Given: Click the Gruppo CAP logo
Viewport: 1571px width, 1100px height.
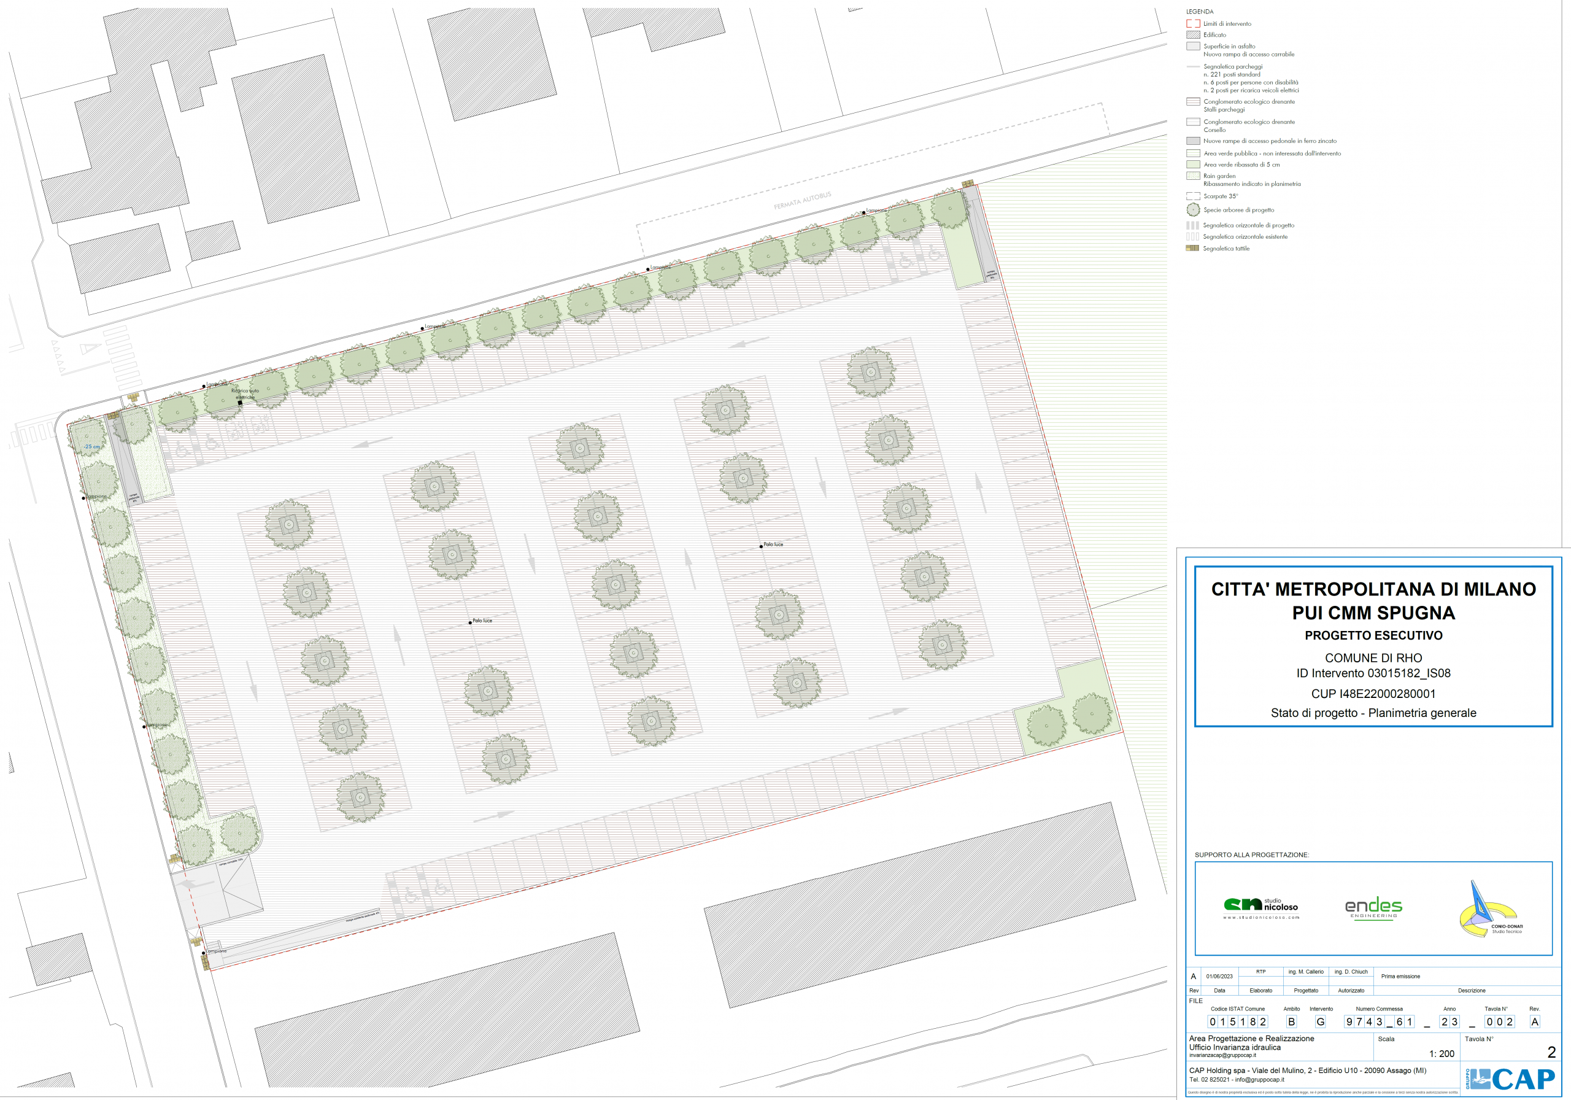Looking at the screenshot, I should [1510, 1079].
